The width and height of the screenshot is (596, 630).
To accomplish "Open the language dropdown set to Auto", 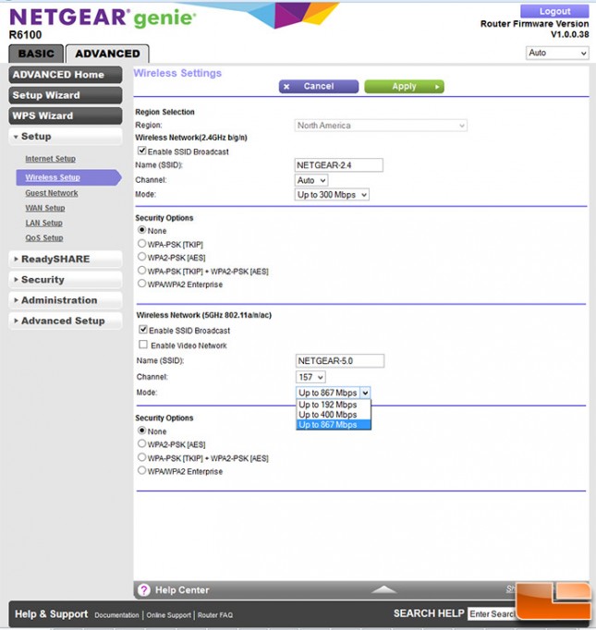I will coord(557,53).
